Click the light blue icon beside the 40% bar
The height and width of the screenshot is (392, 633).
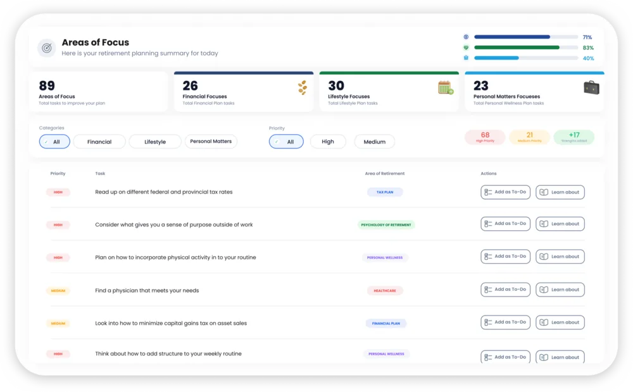click(x=466, y=58)
